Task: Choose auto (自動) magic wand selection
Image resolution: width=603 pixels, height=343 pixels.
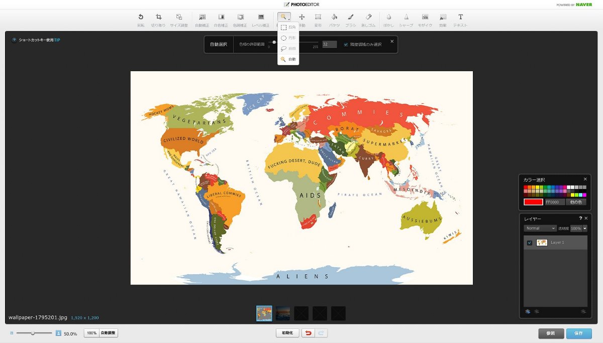Action: click(288, 59)
